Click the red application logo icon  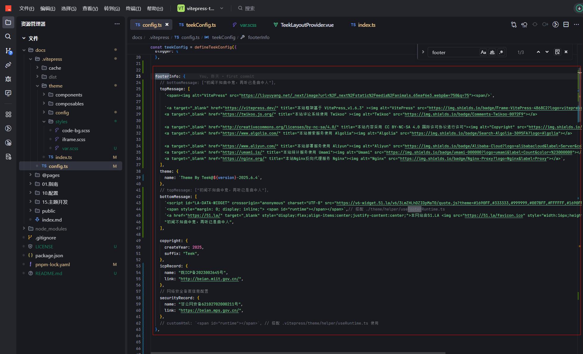coord(8,8)
